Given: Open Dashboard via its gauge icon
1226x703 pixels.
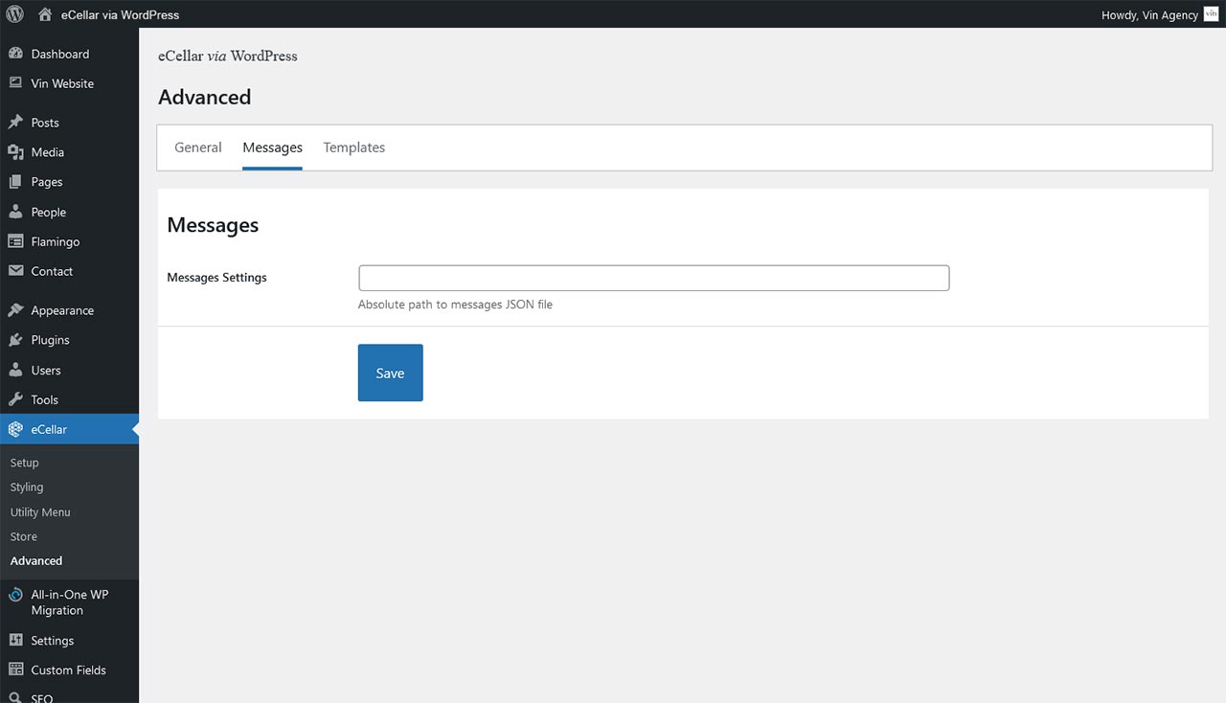Looking at the screenshot, I should click(15, 55).
